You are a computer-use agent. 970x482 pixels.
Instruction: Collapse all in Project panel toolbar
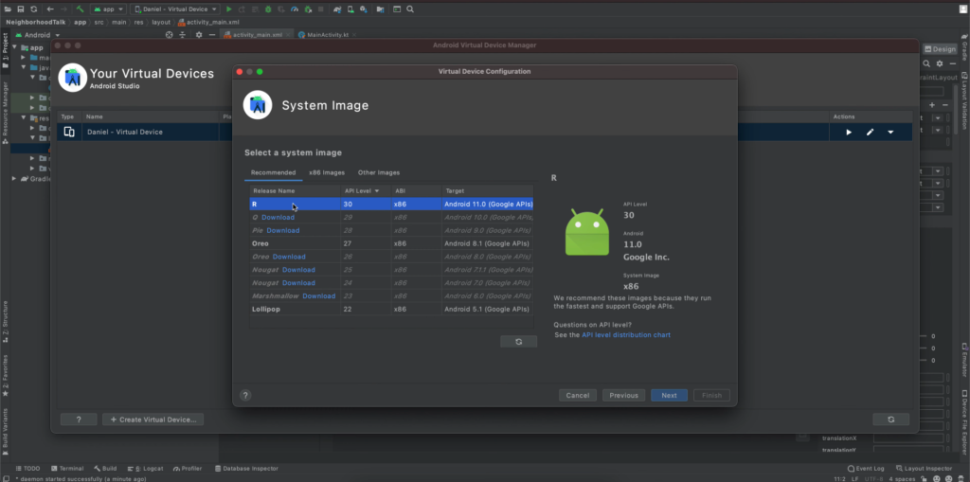(183, 35)
